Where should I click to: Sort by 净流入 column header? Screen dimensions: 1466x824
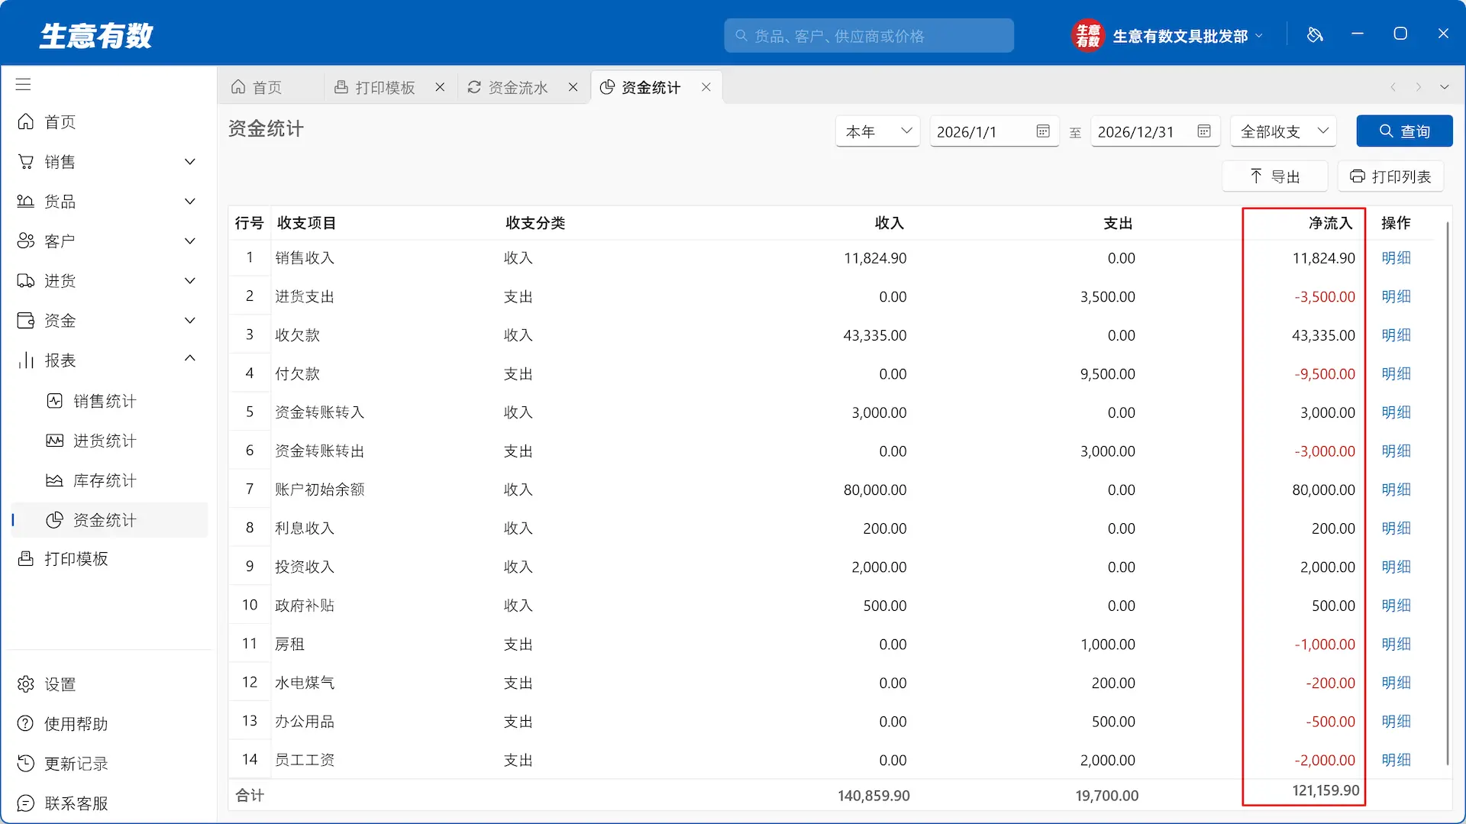(x=1330, y=223)
